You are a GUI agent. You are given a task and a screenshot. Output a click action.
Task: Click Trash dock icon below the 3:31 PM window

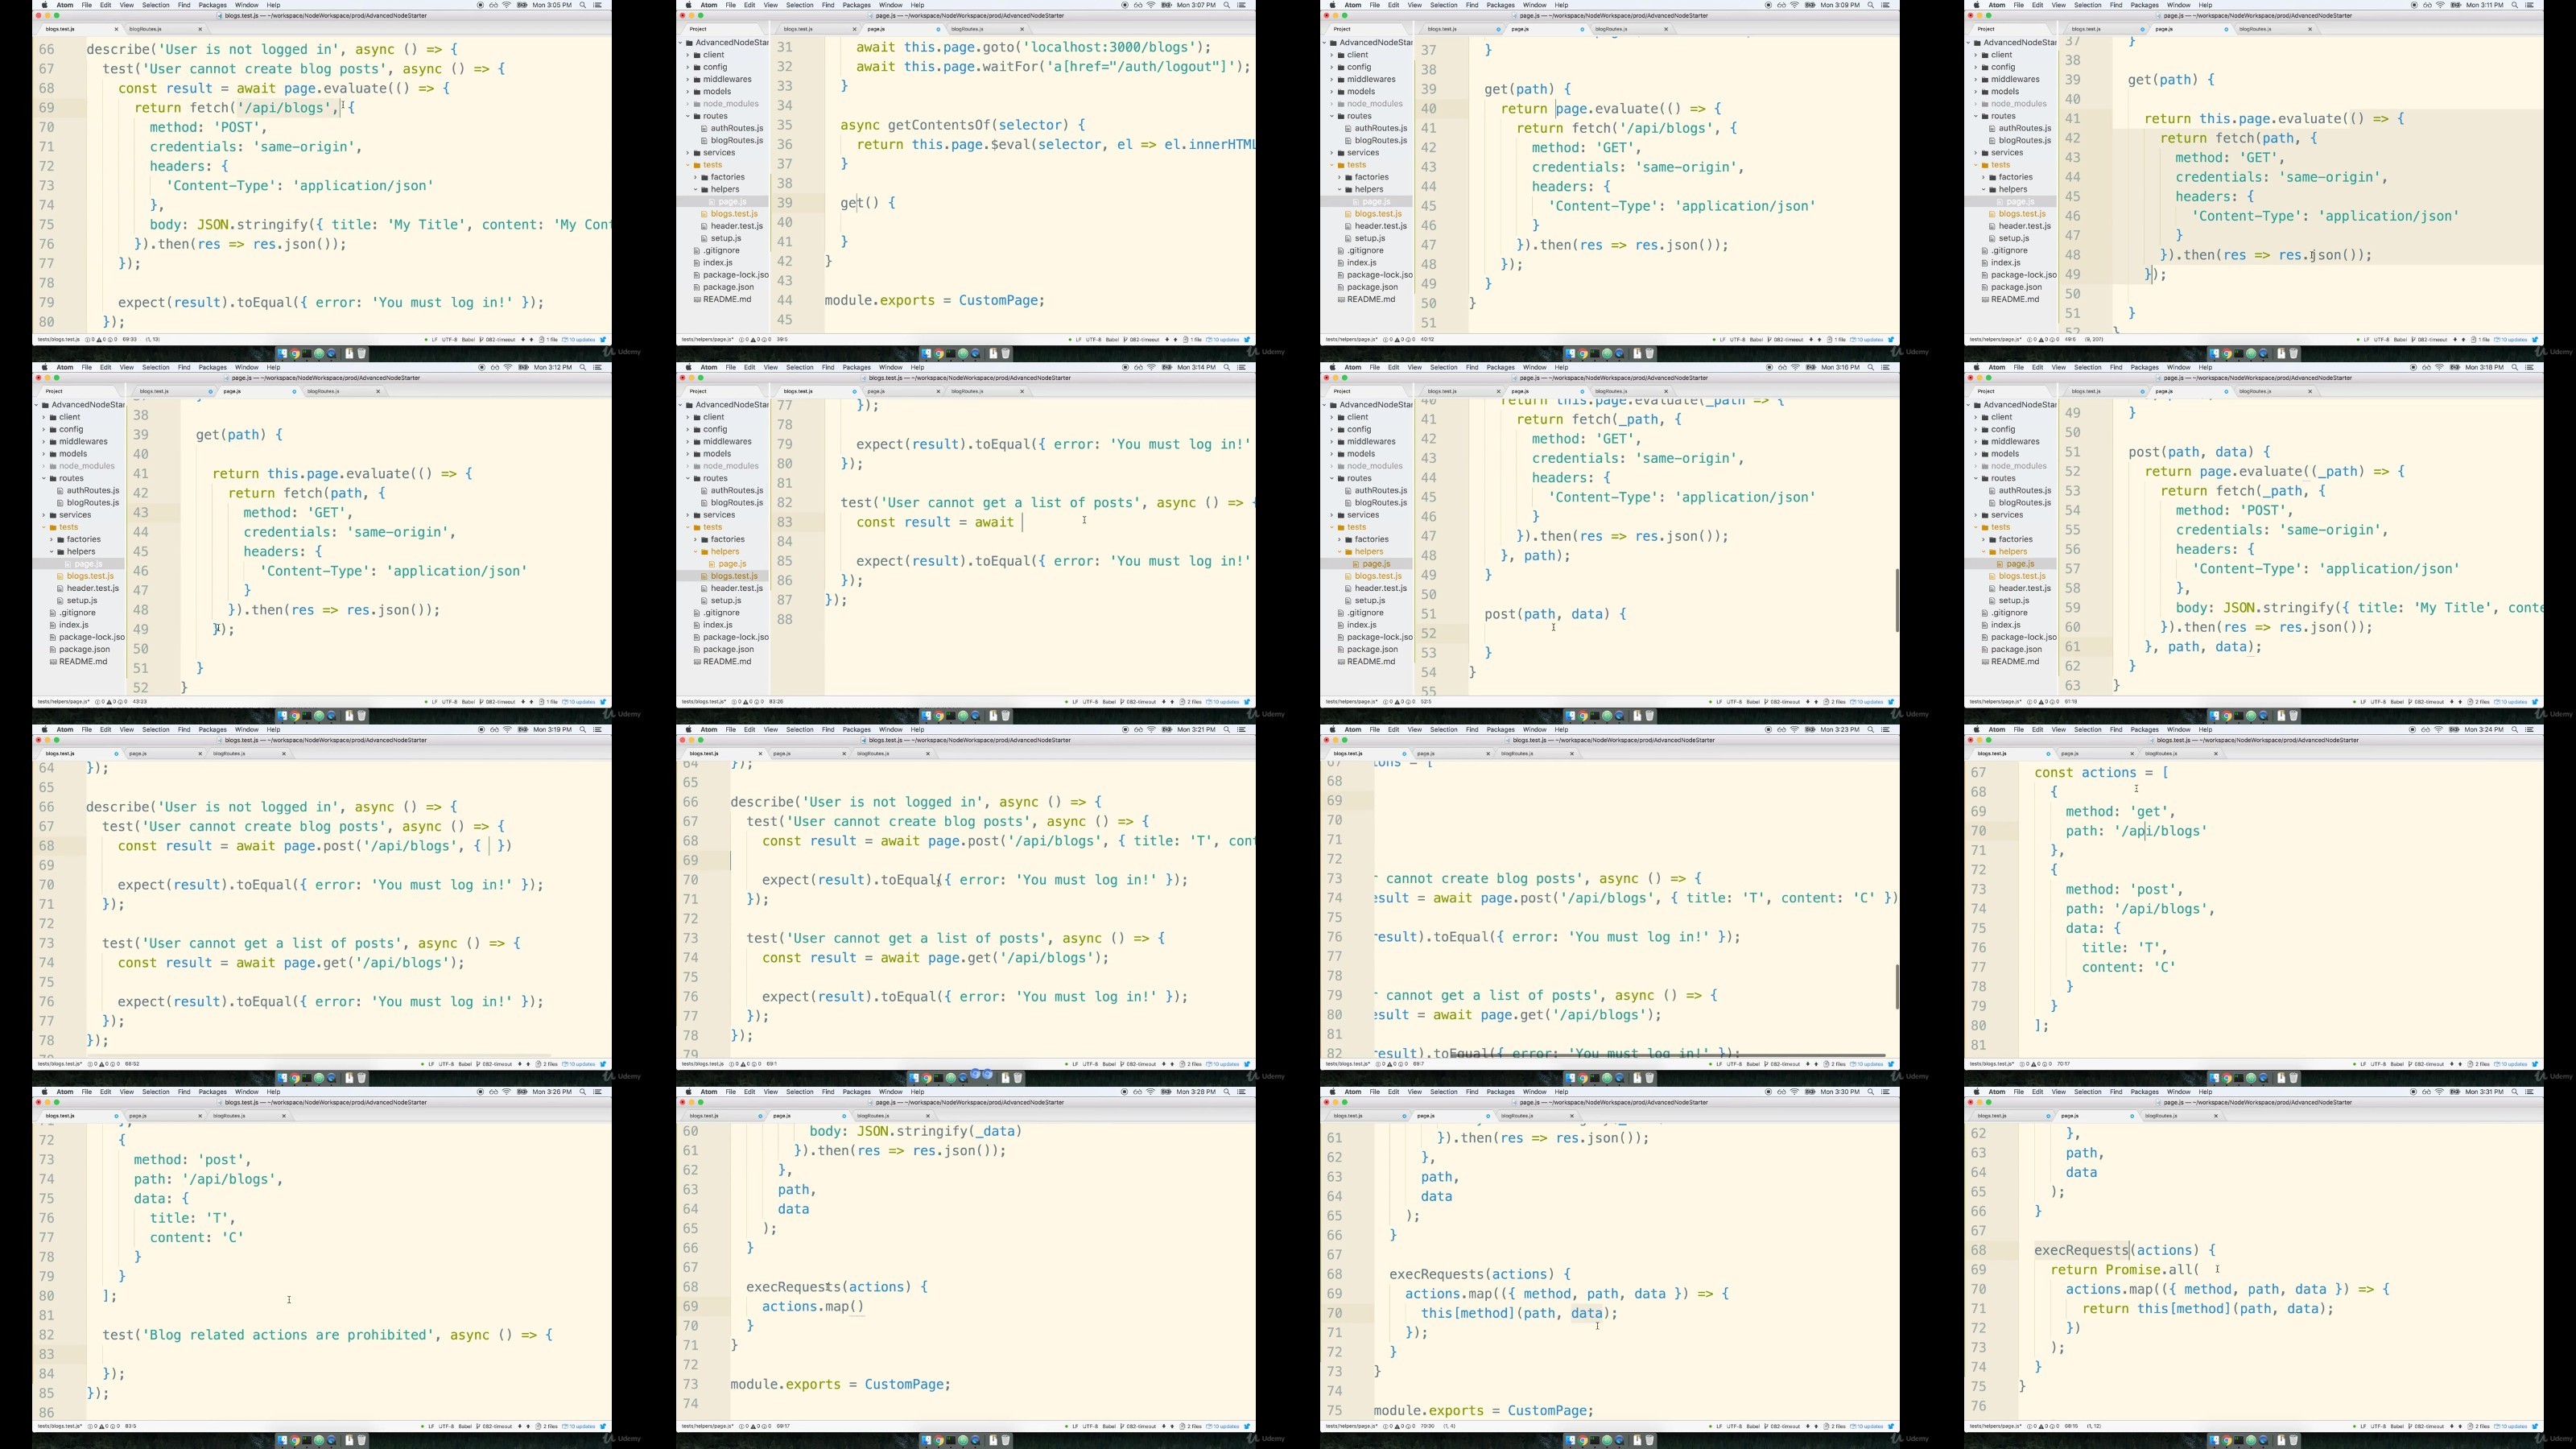2294,1440
